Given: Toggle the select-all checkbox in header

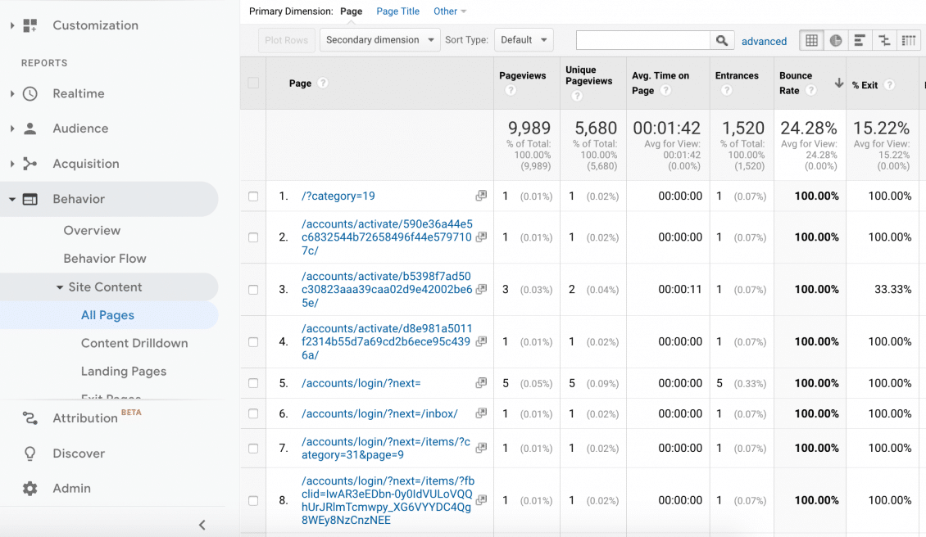Looking at the screenshot, I should [253, 83].
